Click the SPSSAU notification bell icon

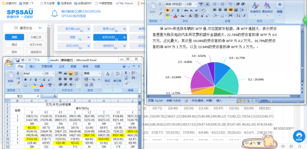54,14
